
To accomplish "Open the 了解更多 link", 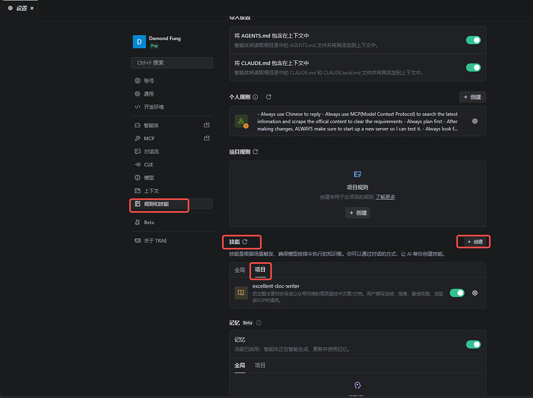I will point(385,197).
